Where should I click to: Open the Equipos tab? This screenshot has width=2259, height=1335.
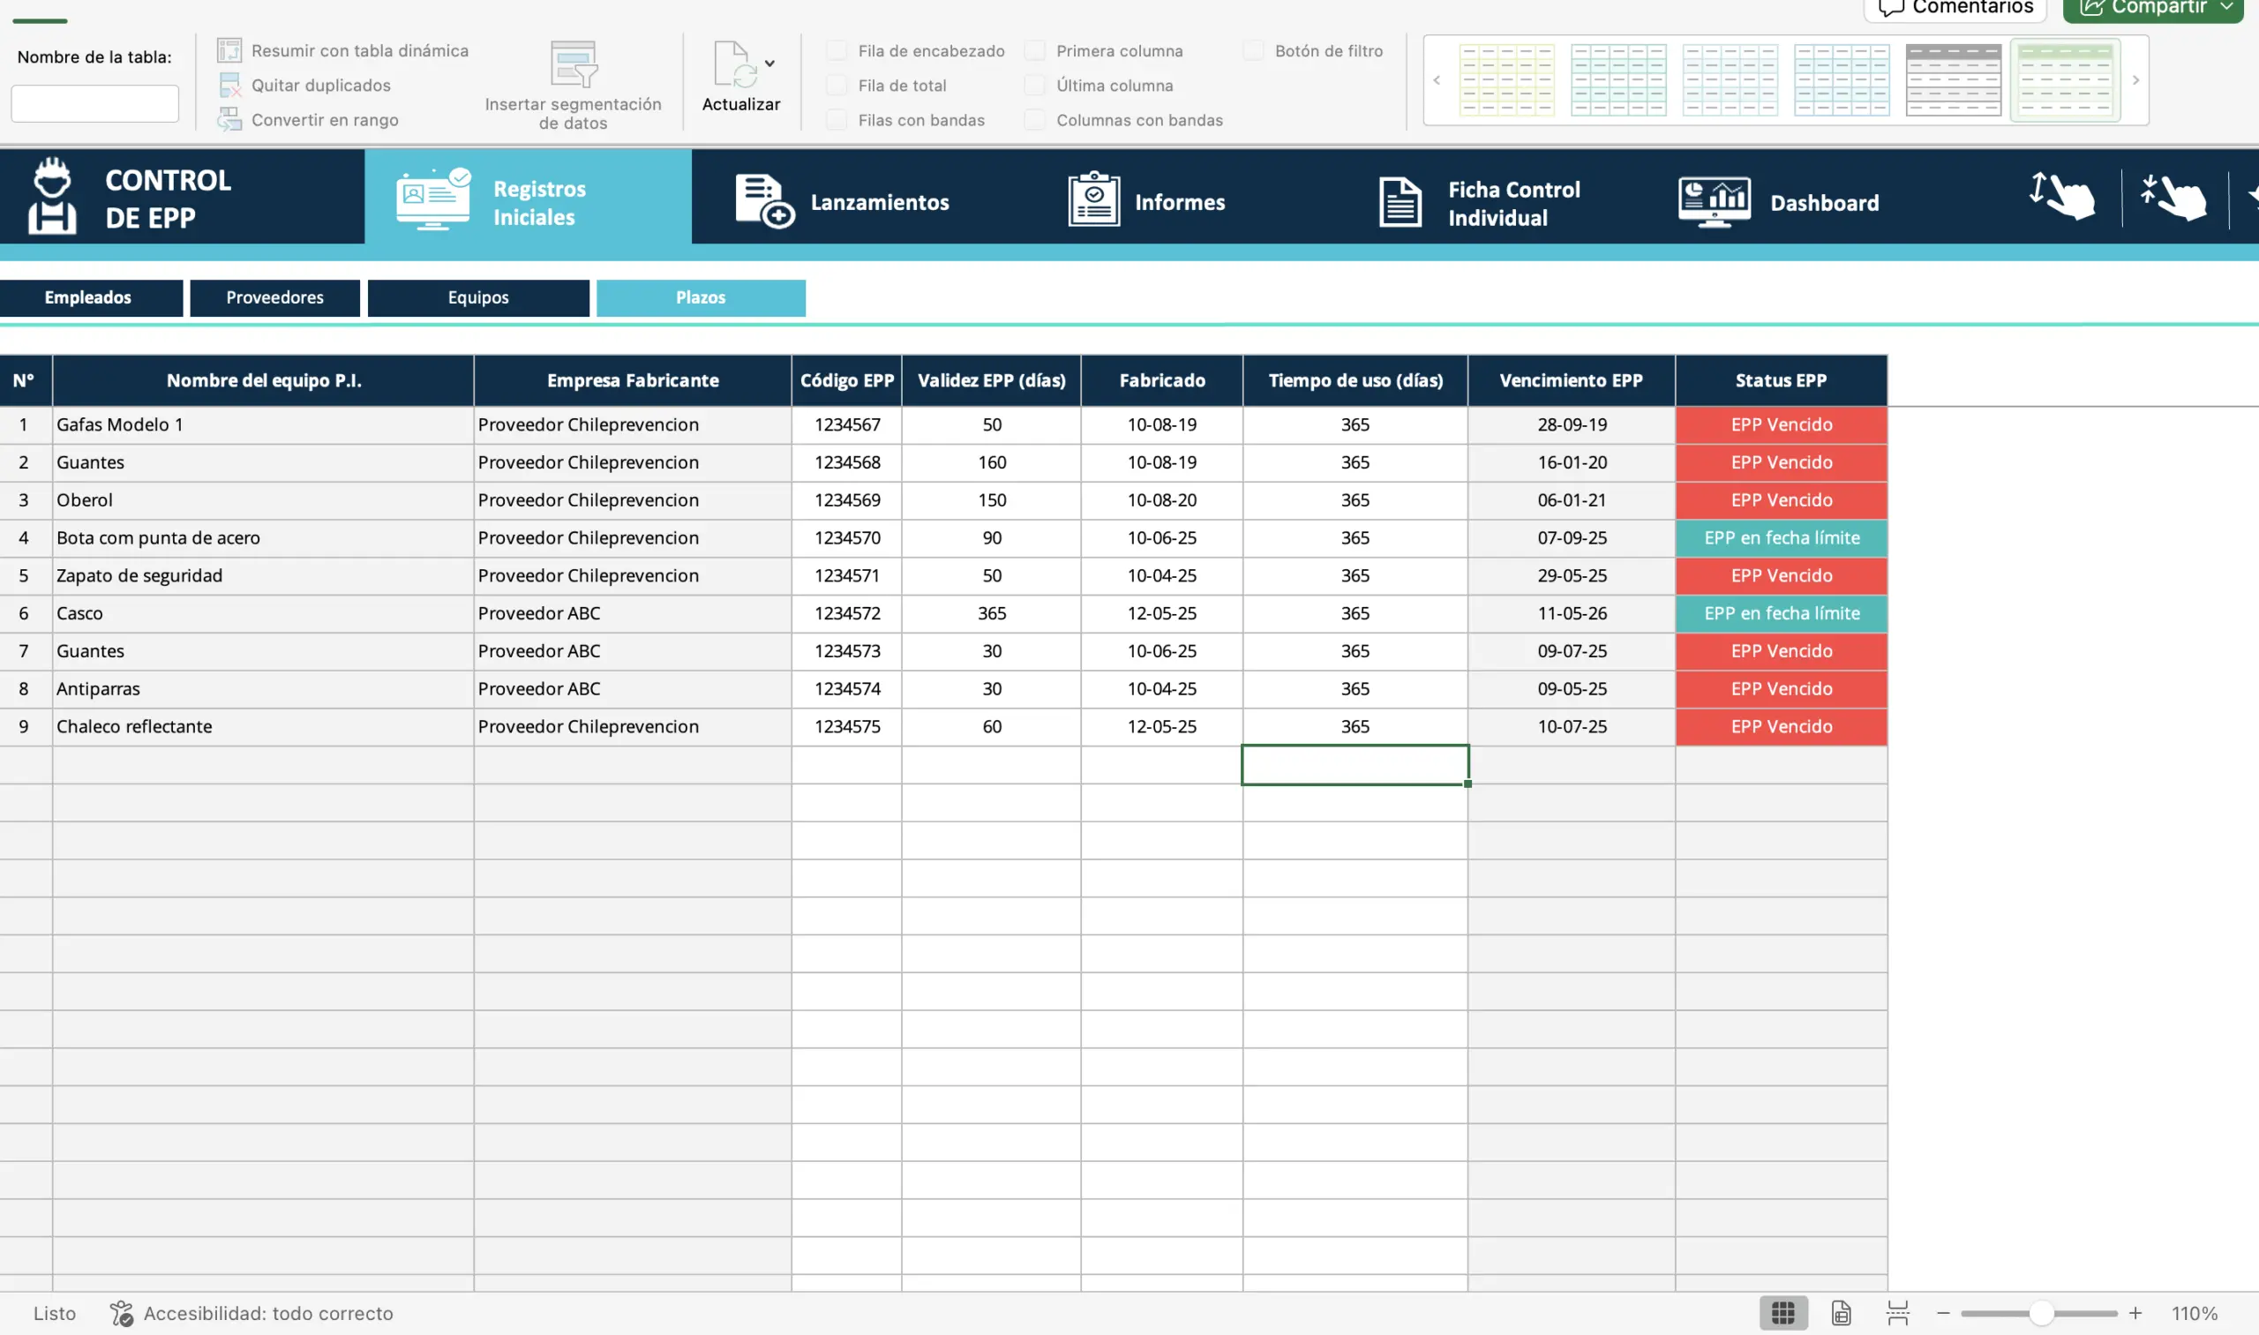coord(477,297)
